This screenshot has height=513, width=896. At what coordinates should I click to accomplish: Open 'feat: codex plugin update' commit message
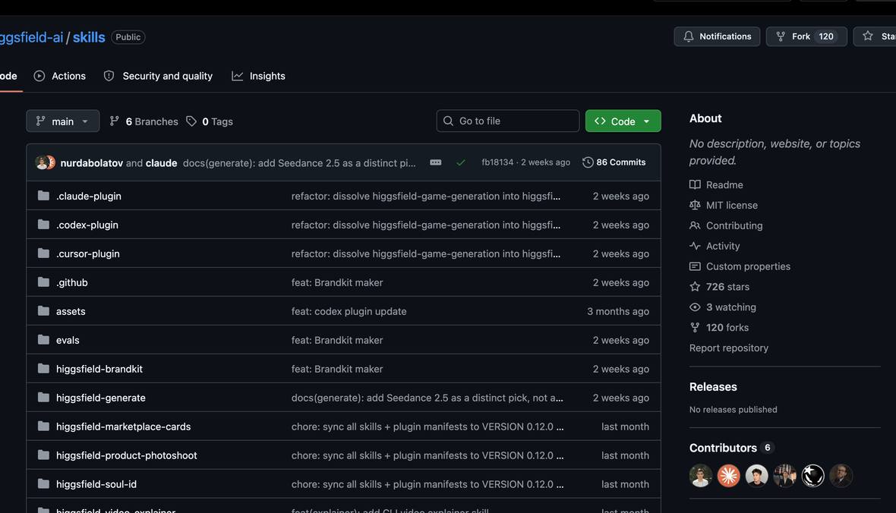(349, 311)
